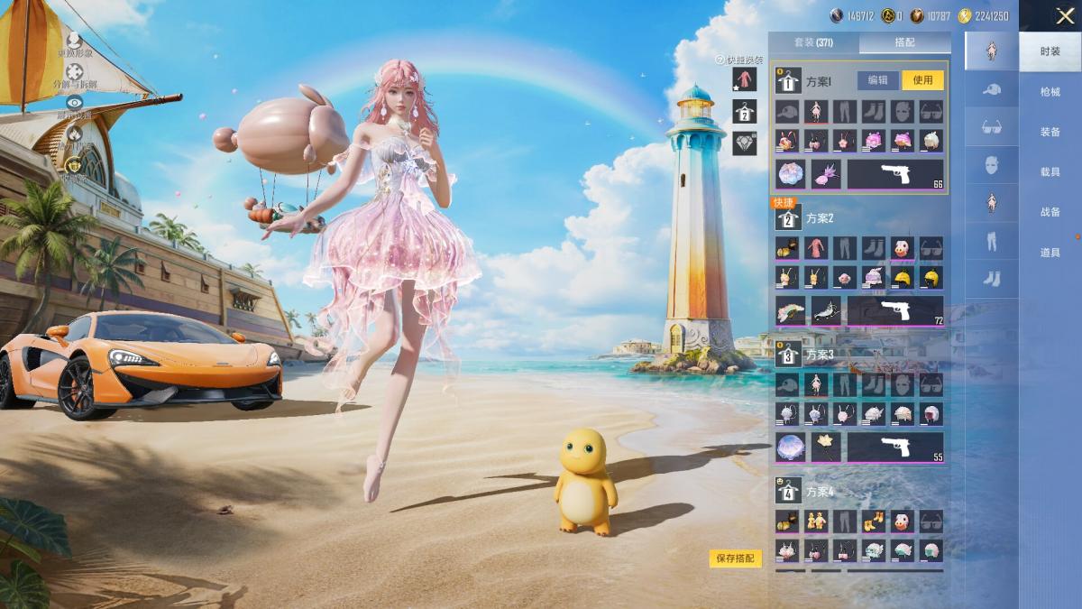Click the 方案4 label
Image resolution: width=1082 pixels, height=609 pixels.
click(x=820, y=492)
